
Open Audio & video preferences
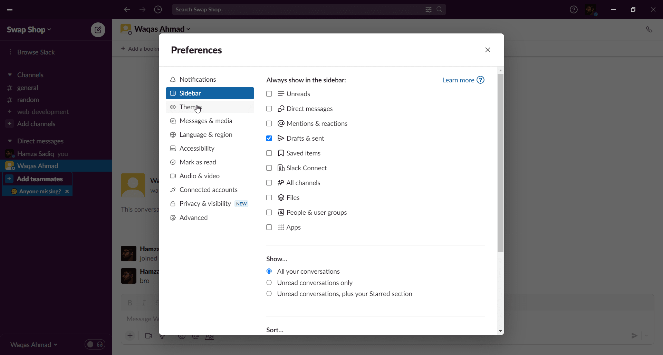[210, 176]
